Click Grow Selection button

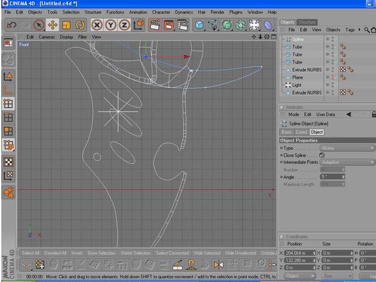(x=102, y=253)
